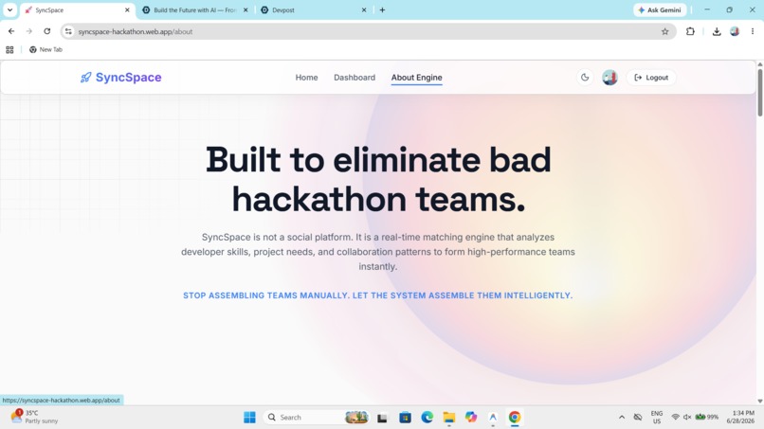Go to the Home nav link
Image resolution: width=764 pixels, height=429 pixels.
click(306, 78)
